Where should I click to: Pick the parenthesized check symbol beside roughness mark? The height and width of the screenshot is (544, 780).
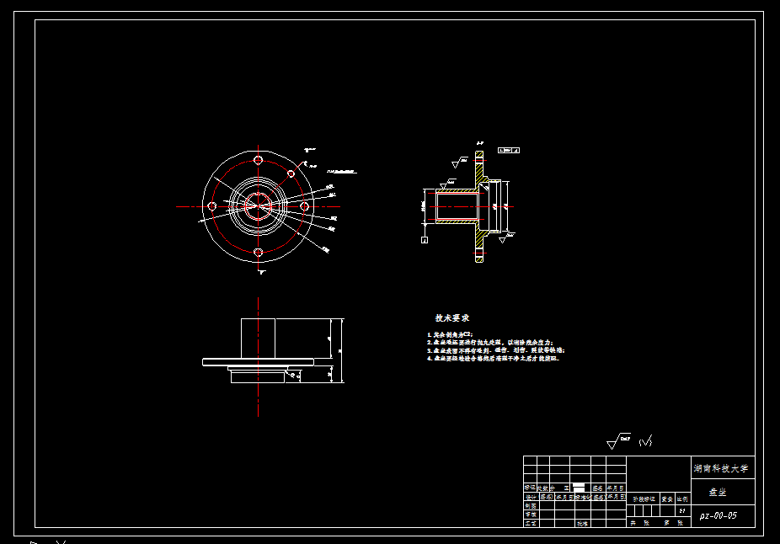pyautogui.click(x=645, y=441)
